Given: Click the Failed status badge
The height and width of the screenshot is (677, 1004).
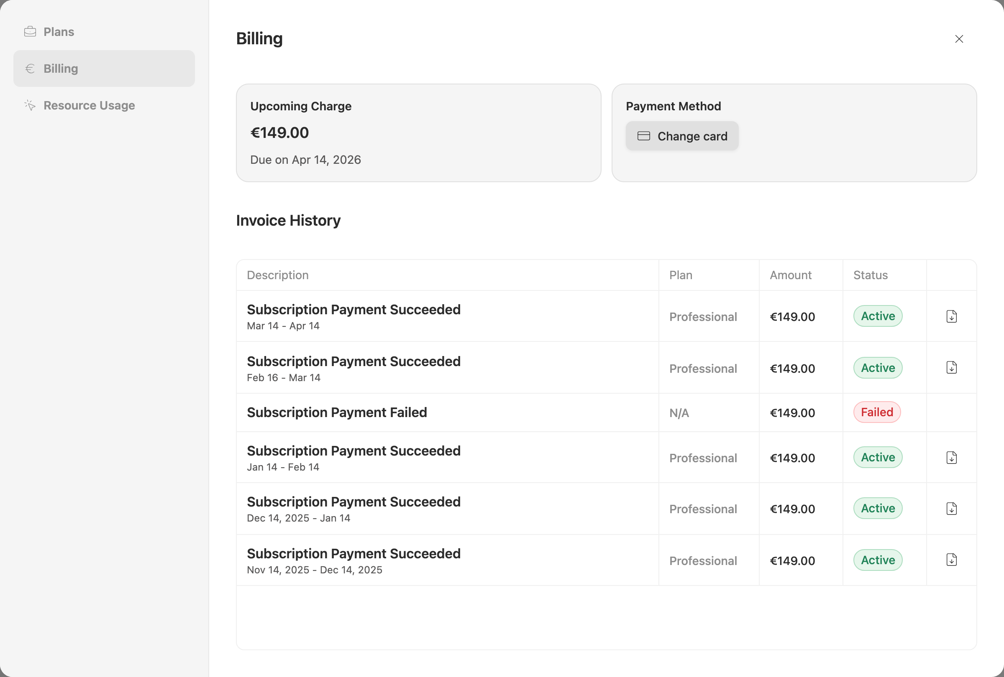Looking at the screenshot, I should [876, 412].
